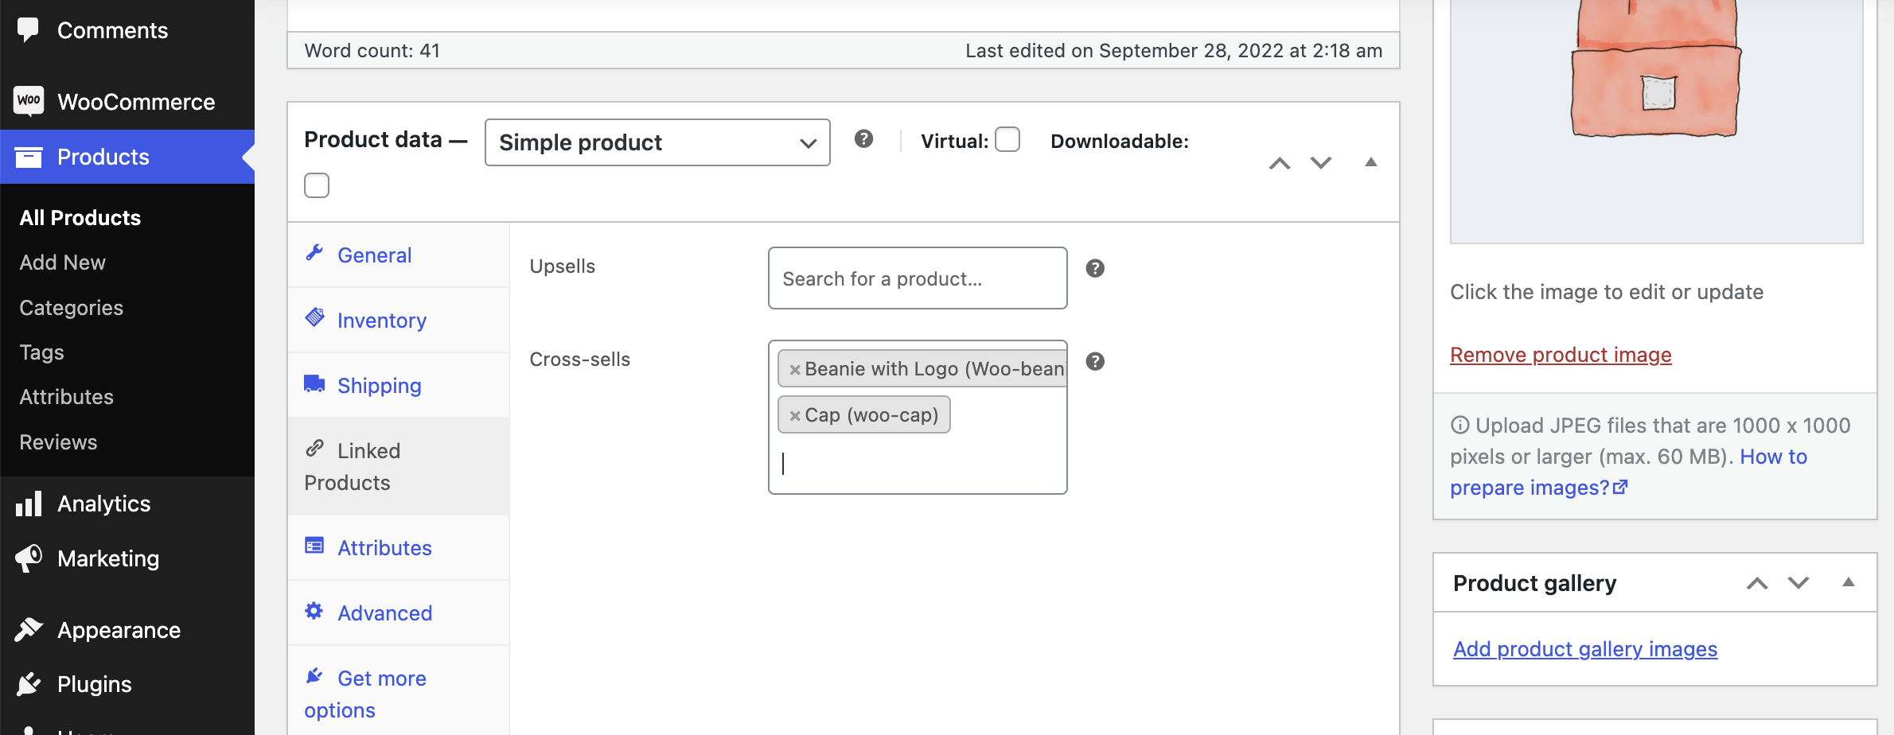1894x735 pixels.
Task: Click Add product gallery images link
Action: coord(1584,649)
